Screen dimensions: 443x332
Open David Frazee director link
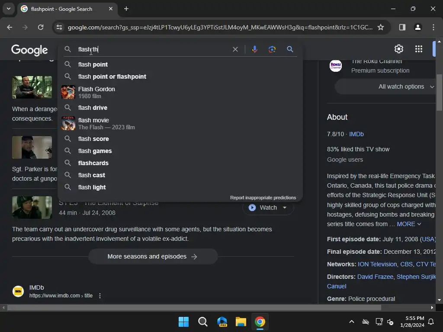point(375,277)
